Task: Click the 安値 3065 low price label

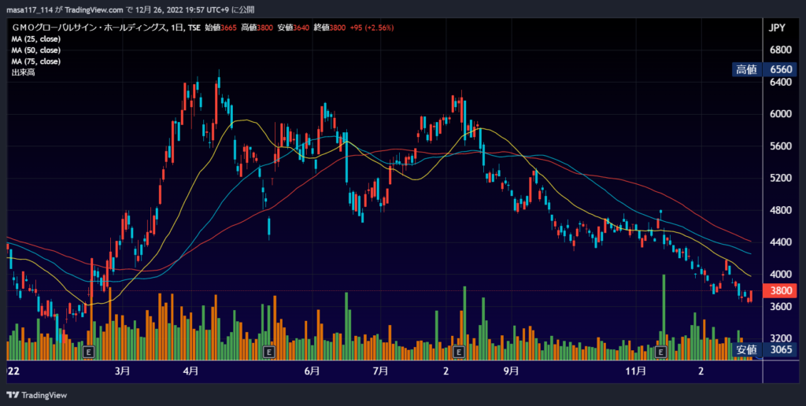Action: pyautogui.click(x=765, y=350)
